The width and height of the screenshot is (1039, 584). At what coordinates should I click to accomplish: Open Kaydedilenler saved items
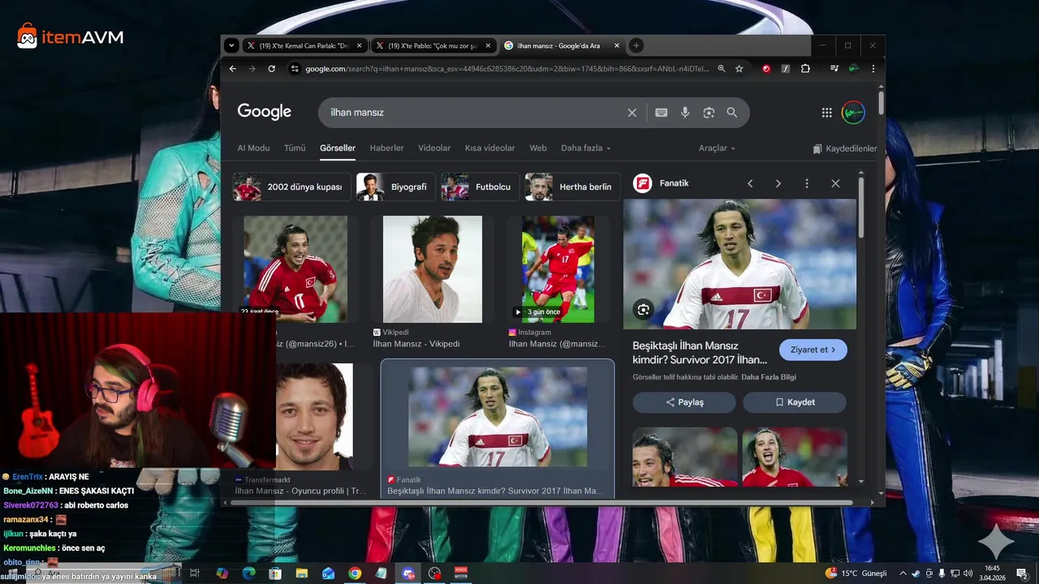point(845,148)
